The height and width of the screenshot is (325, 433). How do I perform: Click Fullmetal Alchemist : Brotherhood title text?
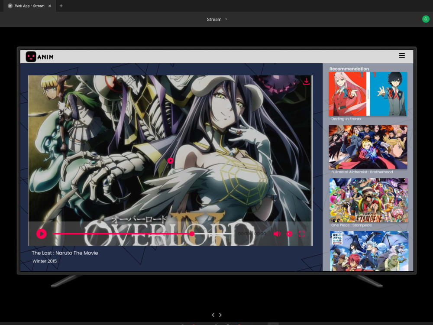[362, 172]
